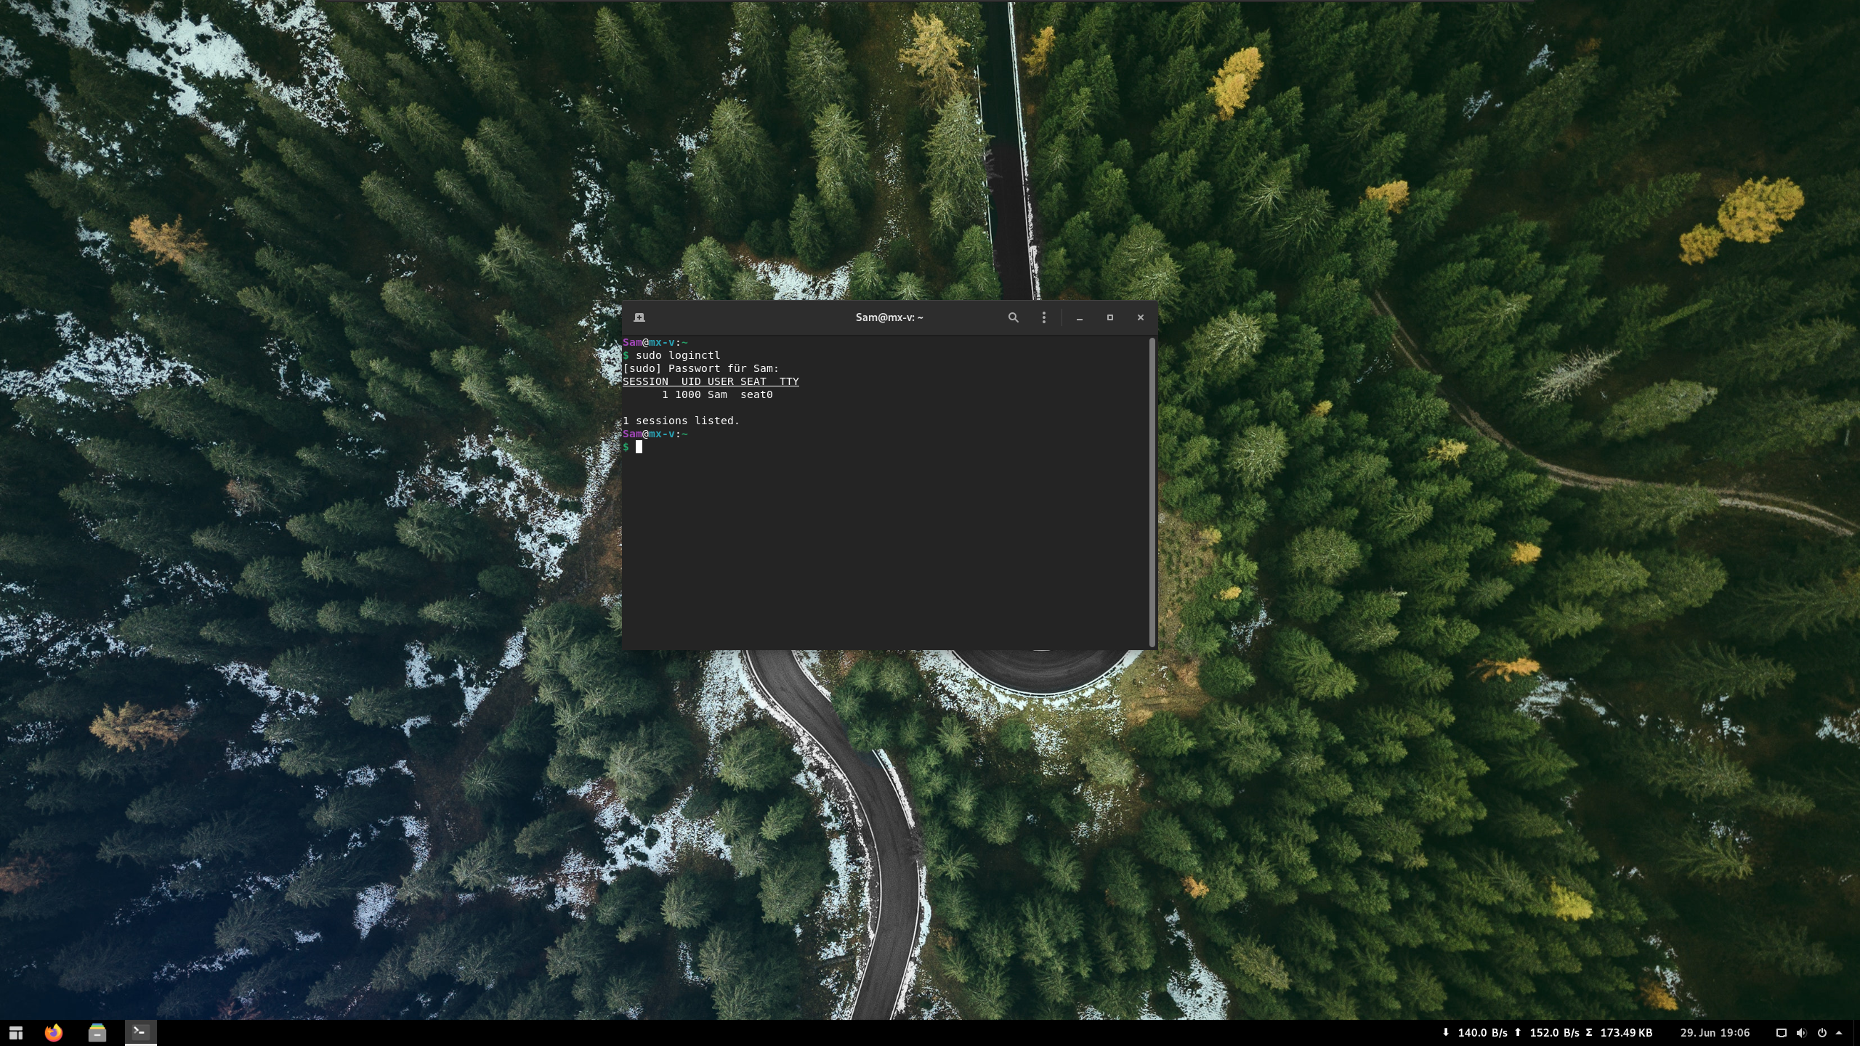The width and height of the screenshot is (1860, 1046).
Task: Open the calendar from the 29. Jun clock
Action: coord(1715,1032)
